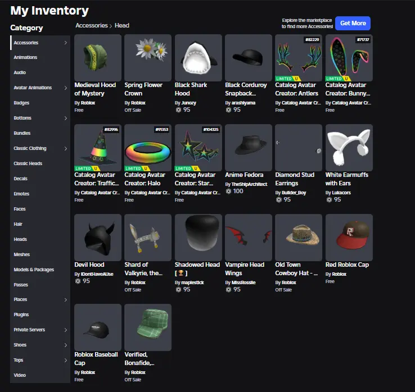
Task: Click the Black Shark Hood item image
Action: pyautogui.click(x=198, y=57)
